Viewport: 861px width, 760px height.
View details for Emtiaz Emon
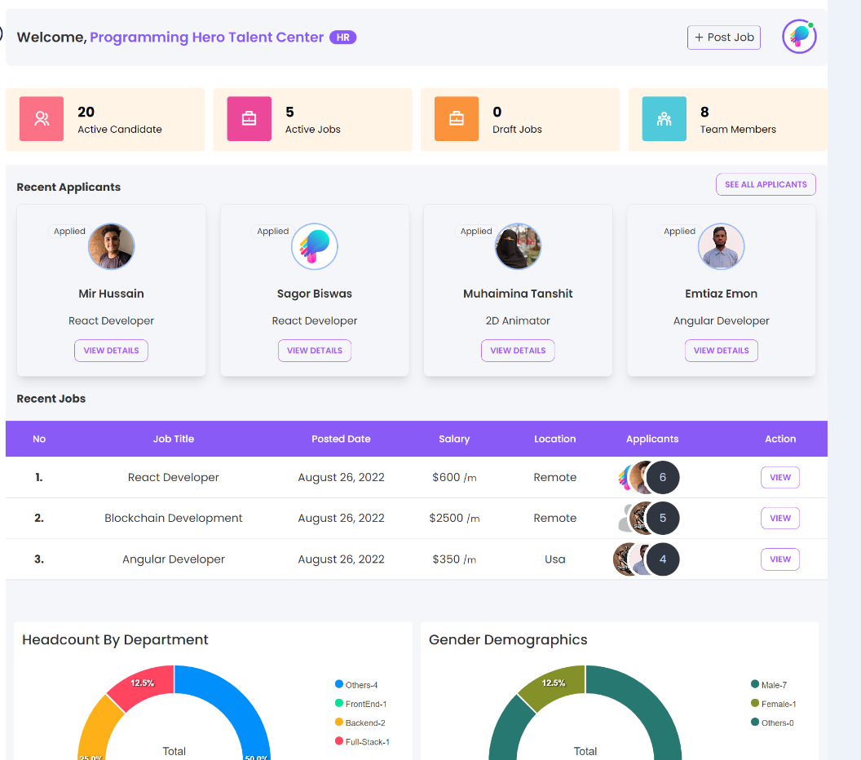[x=721, y=351]
